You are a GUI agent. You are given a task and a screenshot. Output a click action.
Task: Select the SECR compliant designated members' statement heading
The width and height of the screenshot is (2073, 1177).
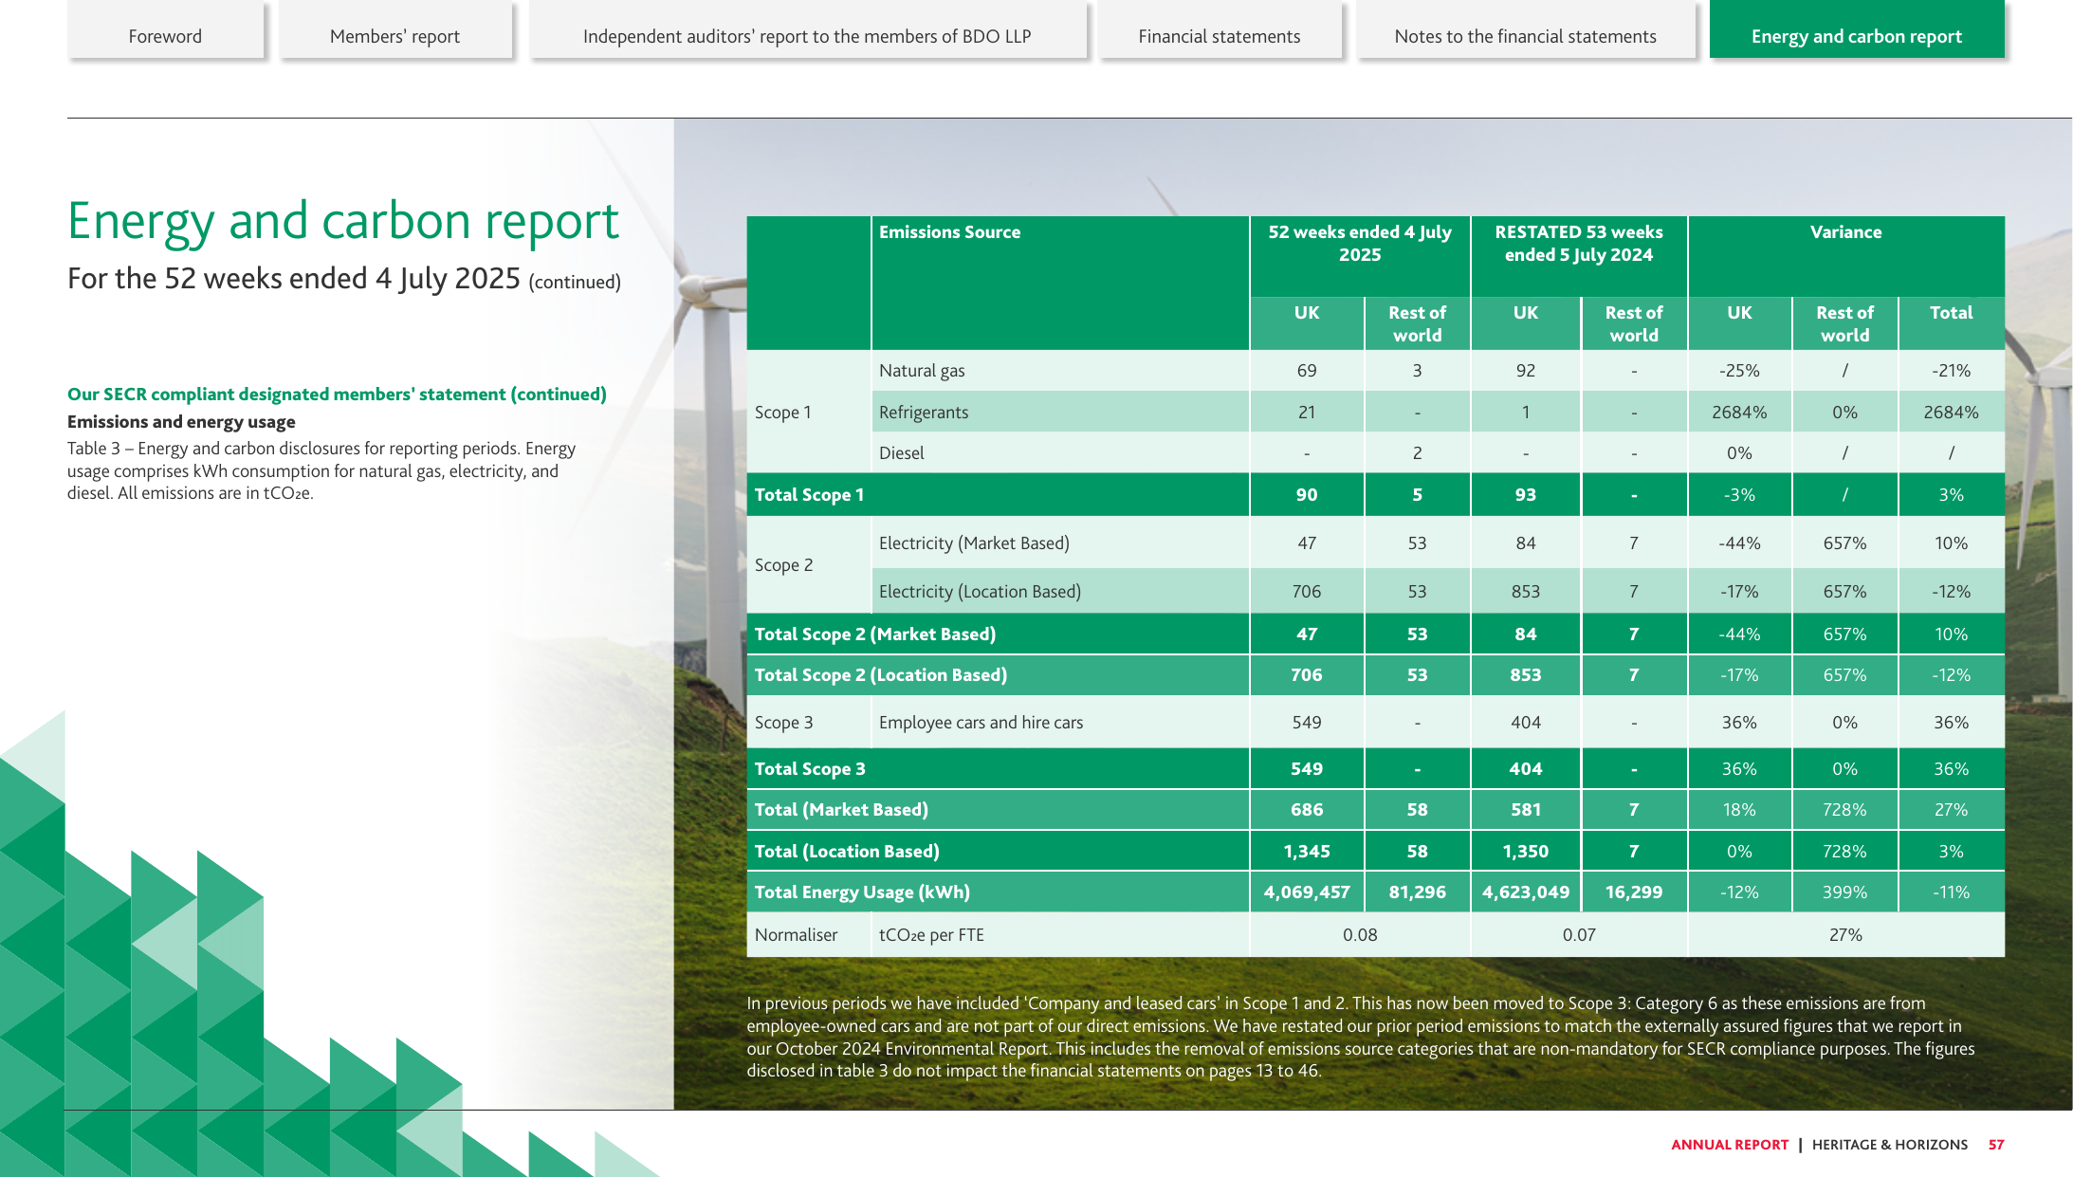click(337, 394)
